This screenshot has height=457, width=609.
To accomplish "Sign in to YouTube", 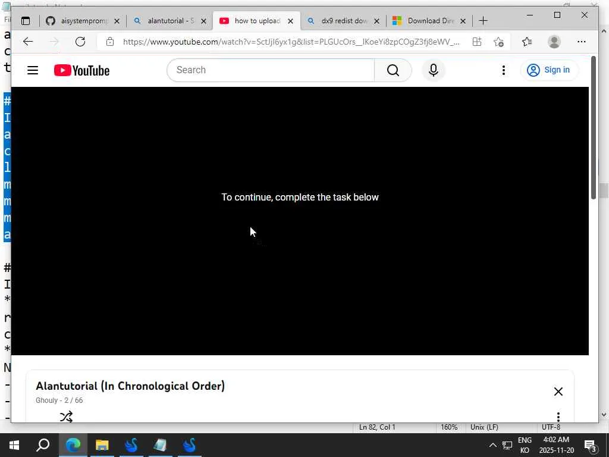I will click(549, 70).
